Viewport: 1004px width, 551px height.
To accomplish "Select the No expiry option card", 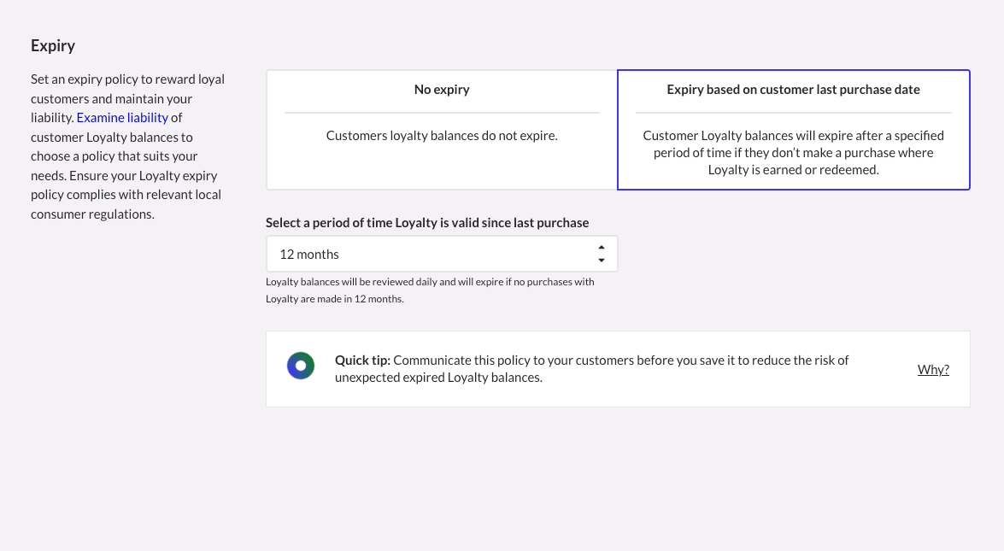I will coord(442,130).
